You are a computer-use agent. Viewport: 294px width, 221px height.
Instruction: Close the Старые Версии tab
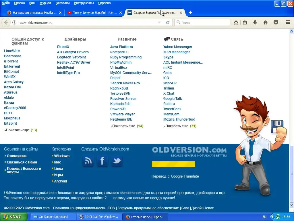(x=181, y=13)
